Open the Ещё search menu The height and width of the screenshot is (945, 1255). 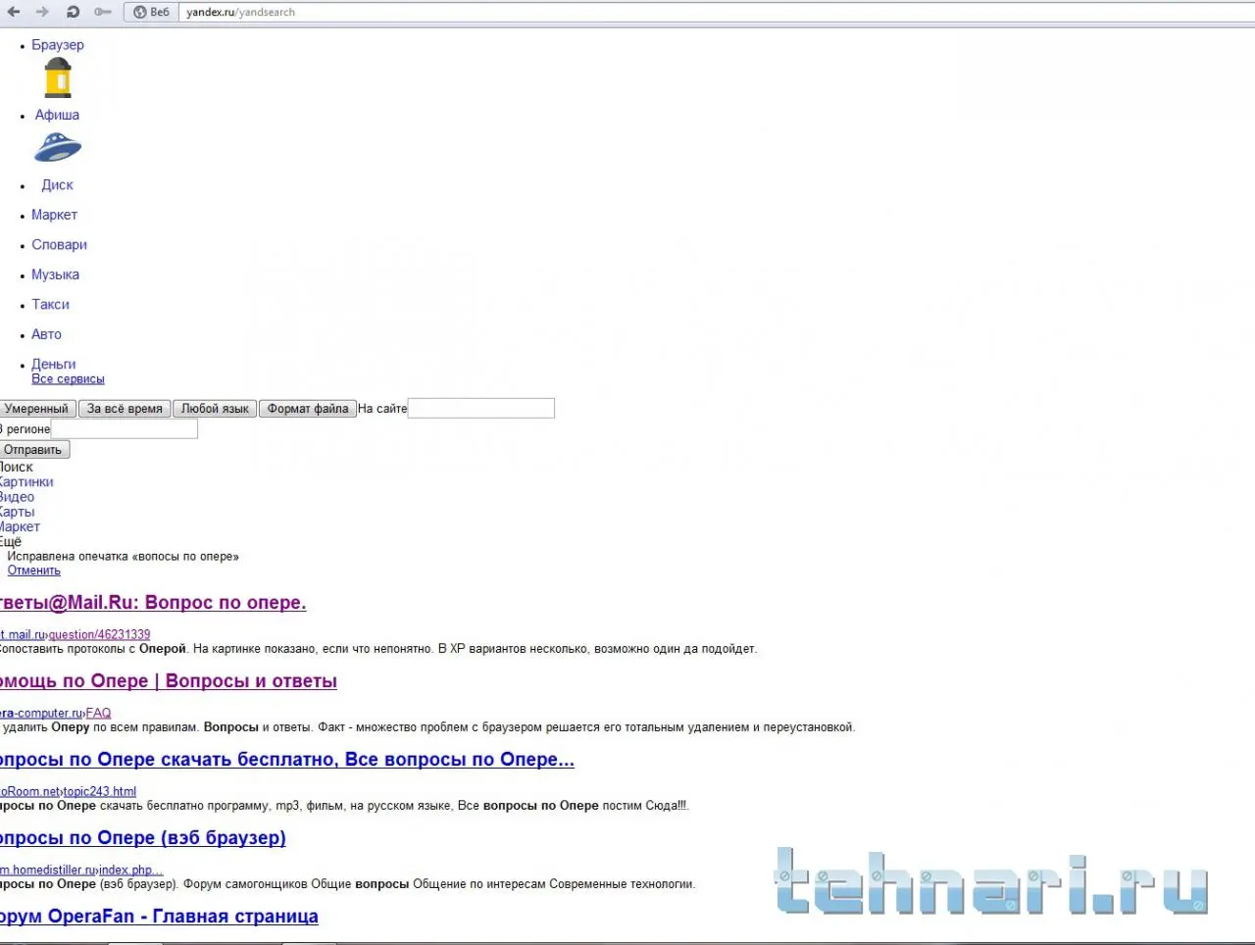tap(11, 541)
